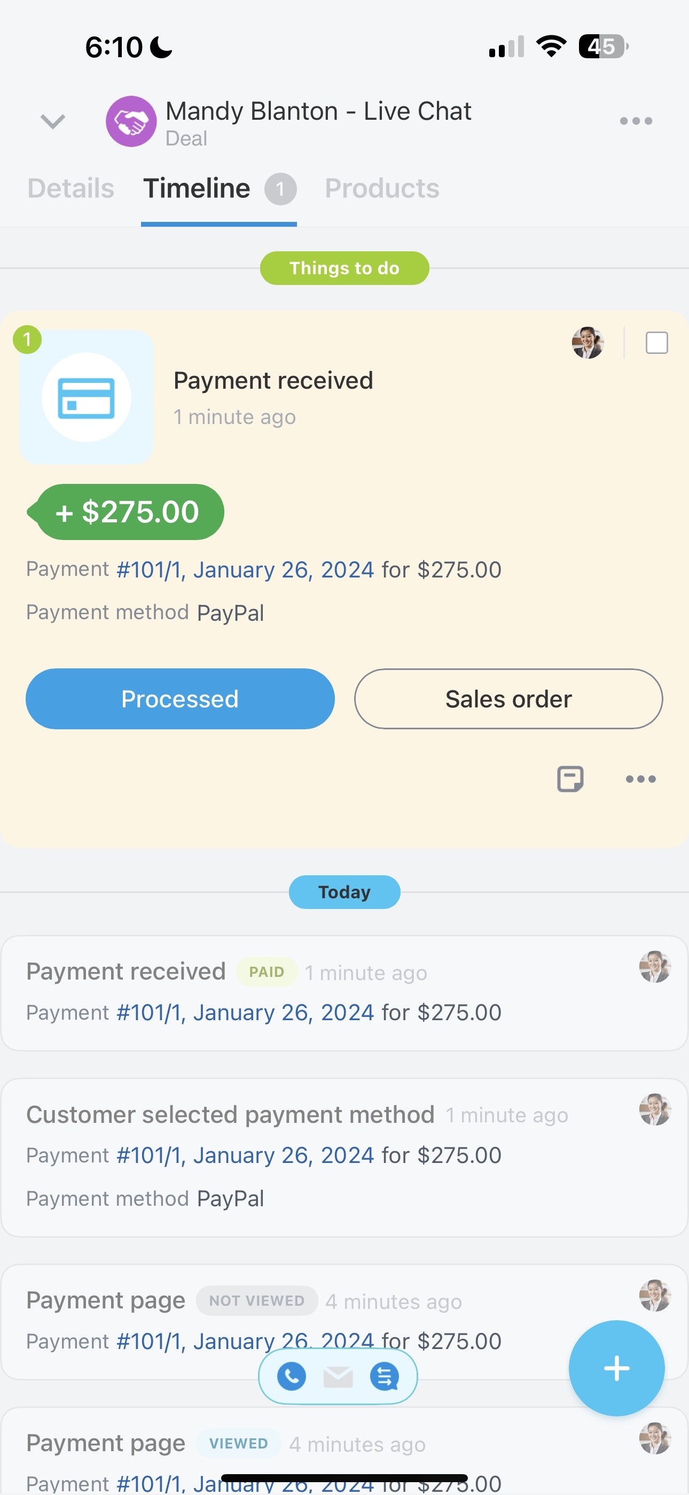Tap responsible user avatar on to-do card

click(x=588, y=342)
